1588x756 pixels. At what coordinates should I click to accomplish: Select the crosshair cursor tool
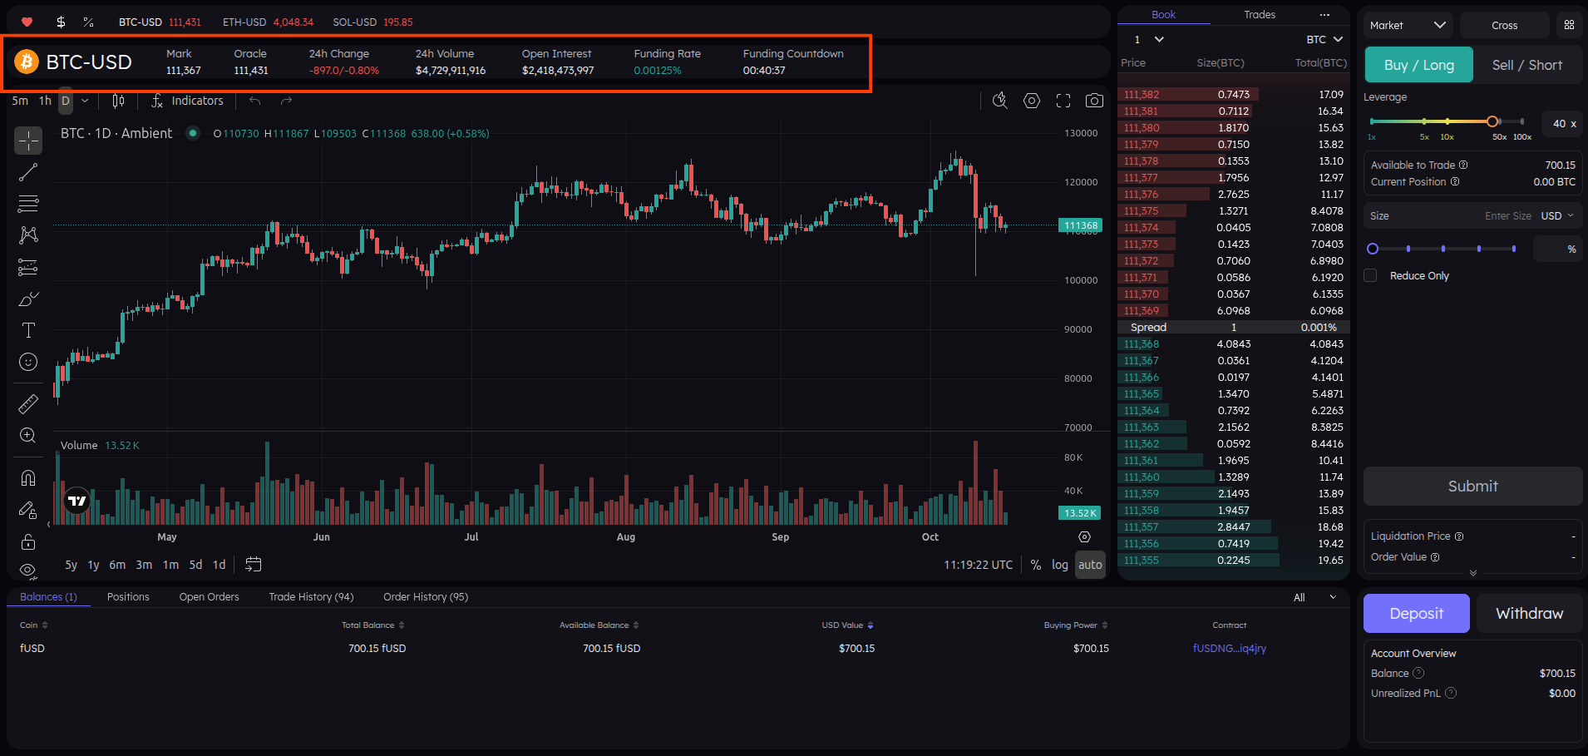[x=27, y=141]
